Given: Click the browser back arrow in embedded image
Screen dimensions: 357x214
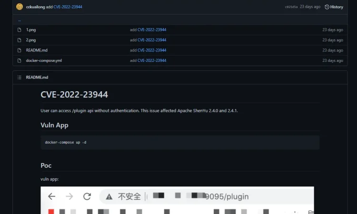Looking at the screenshot, I should (52, 196).
